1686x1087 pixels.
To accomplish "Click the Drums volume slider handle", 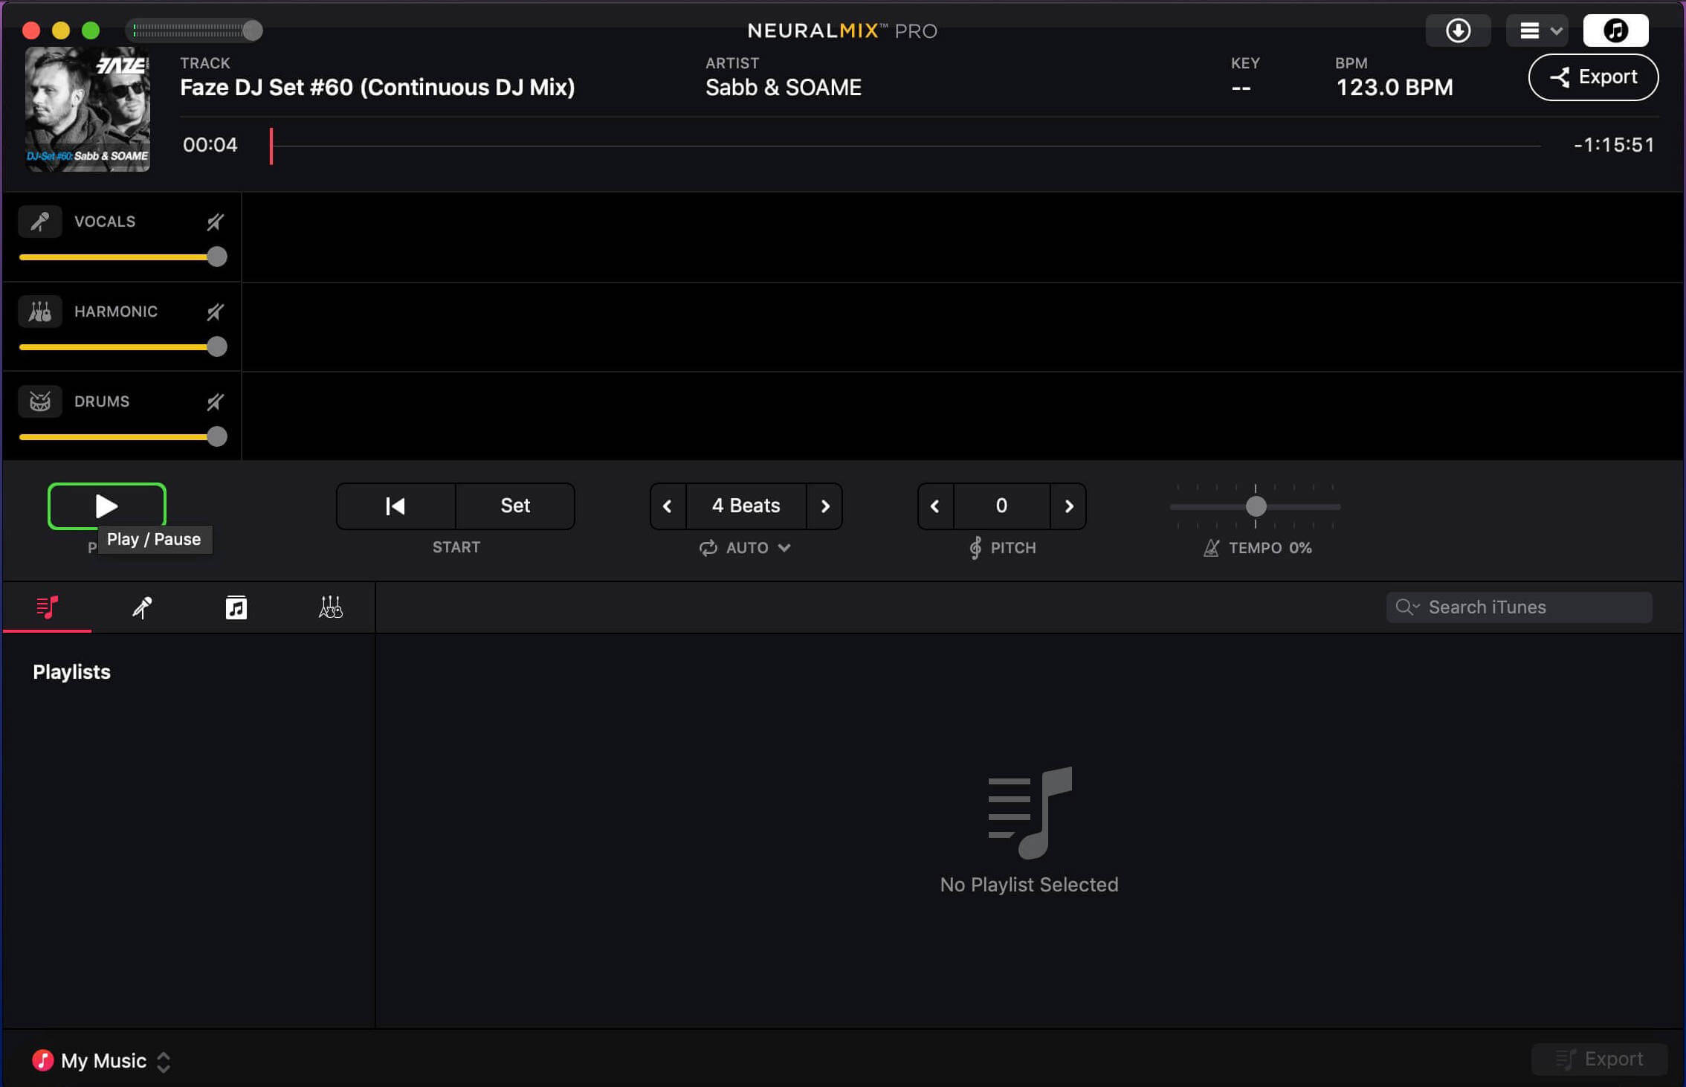I will tap(216, 437).
